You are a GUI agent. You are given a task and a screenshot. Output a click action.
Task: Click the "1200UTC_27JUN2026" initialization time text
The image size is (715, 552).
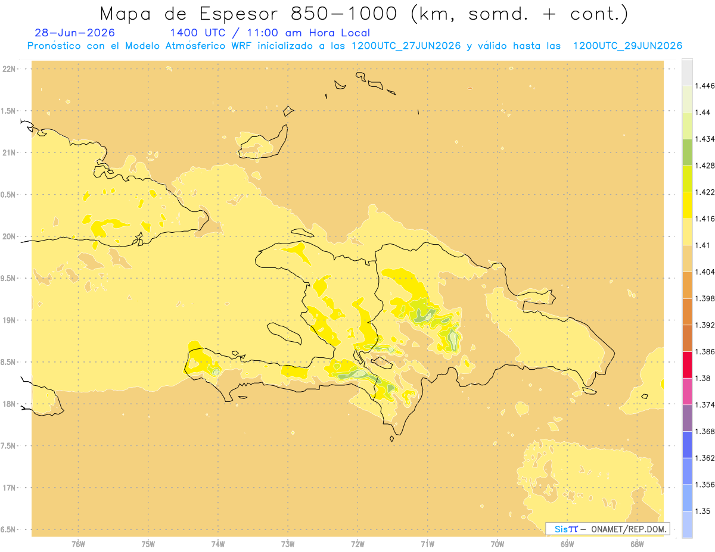pos(406,46)
